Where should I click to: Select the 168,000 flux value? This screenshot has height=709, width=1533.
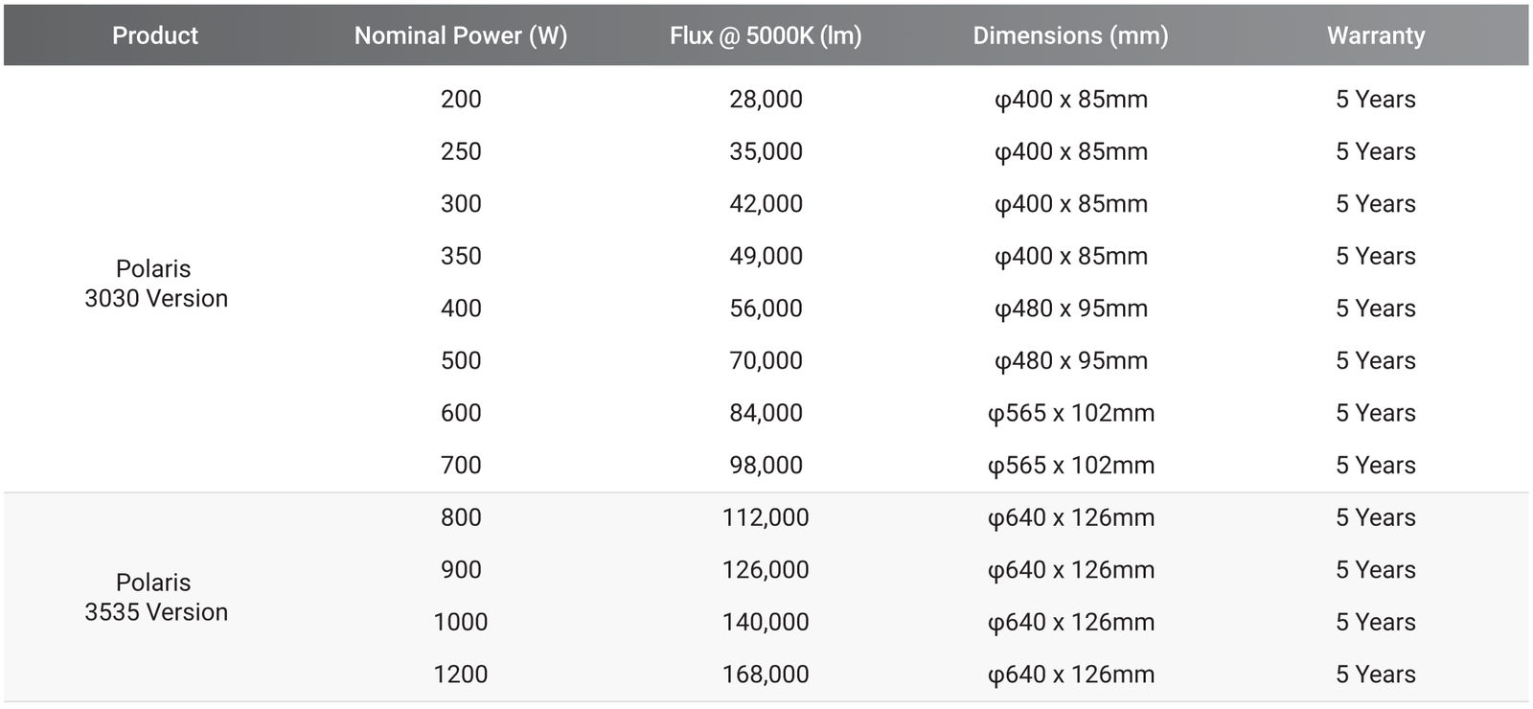pyautogui.click(x=766, y=675)
